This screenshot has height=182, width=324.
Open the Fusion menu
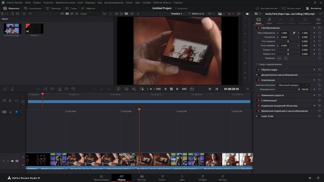pyautogui.click(x=129, y=2)
